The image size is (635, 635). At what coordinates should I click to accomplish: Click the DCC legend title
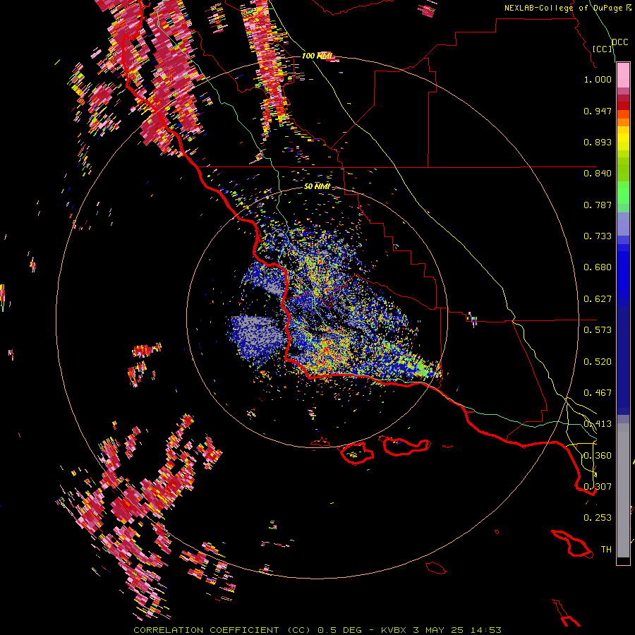tap(619, 42)
